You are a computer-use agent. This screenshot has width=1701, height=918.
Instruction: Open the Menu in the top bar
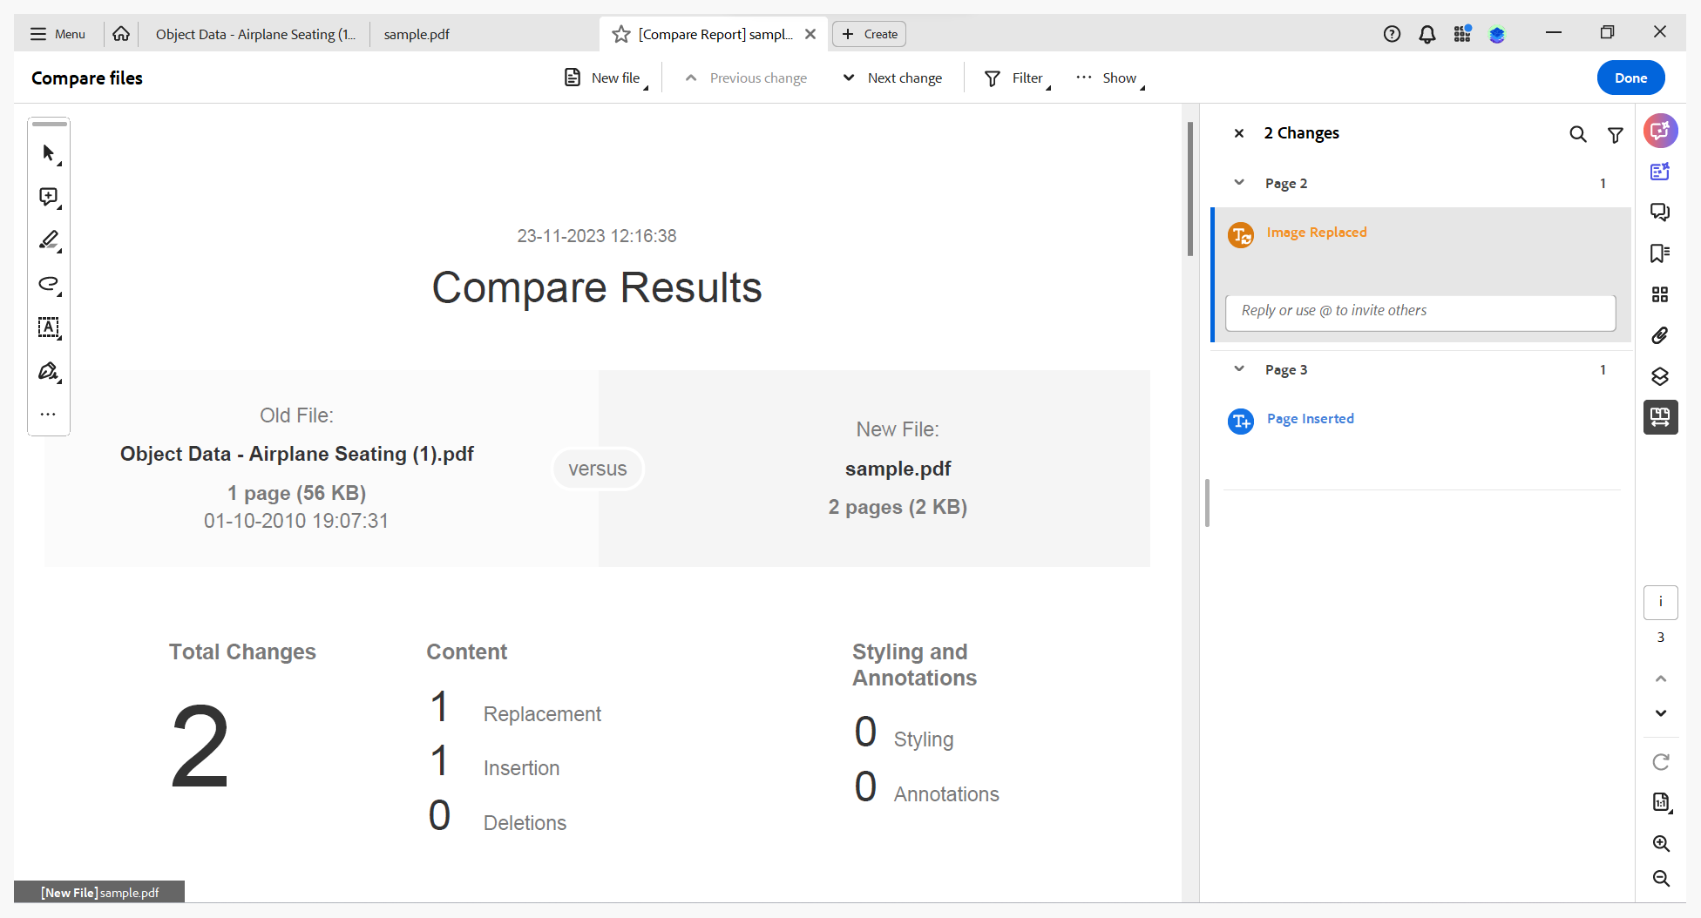point(58,34)
